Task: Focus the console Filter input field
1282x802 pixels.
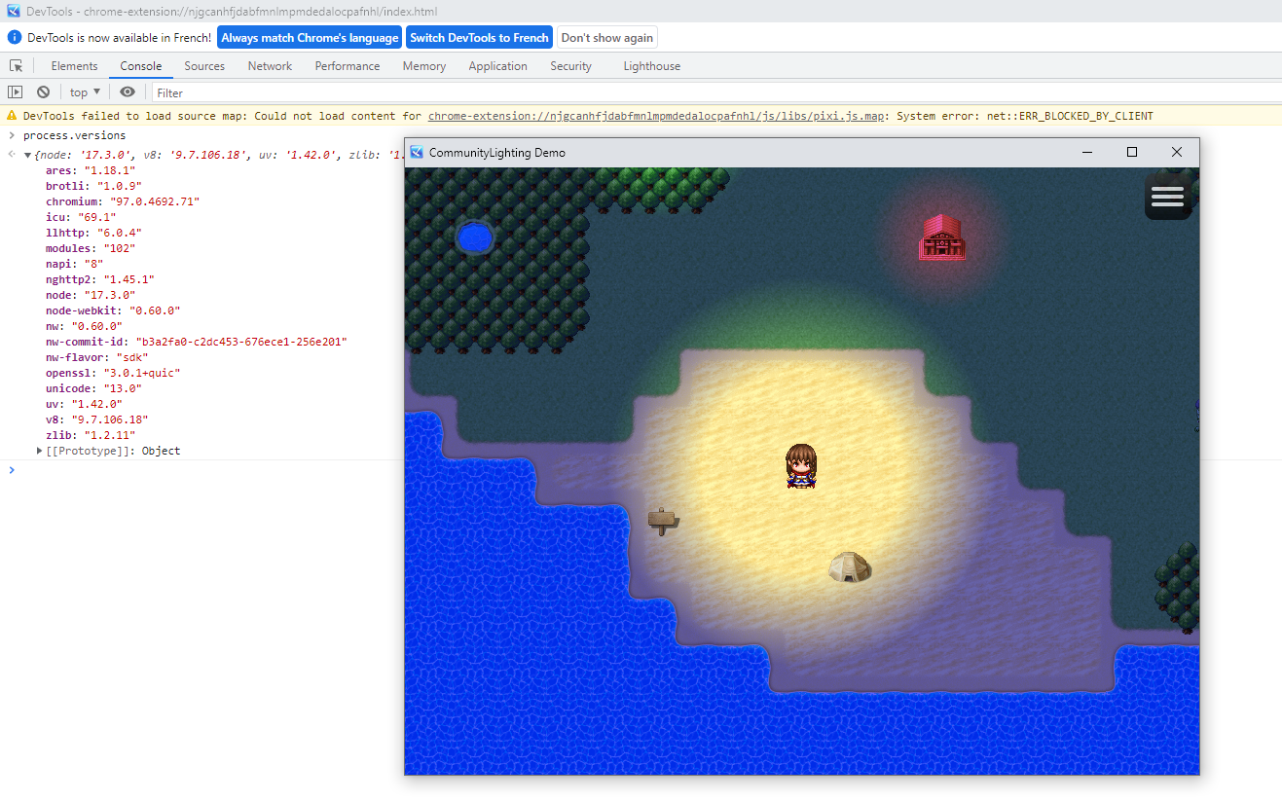Action: pos(715,92)
